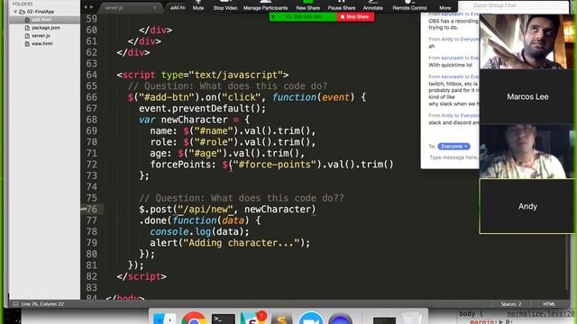The image size is (577, 324).
Task: Open Google Chrome from the dock
Action: pos(194,319)
